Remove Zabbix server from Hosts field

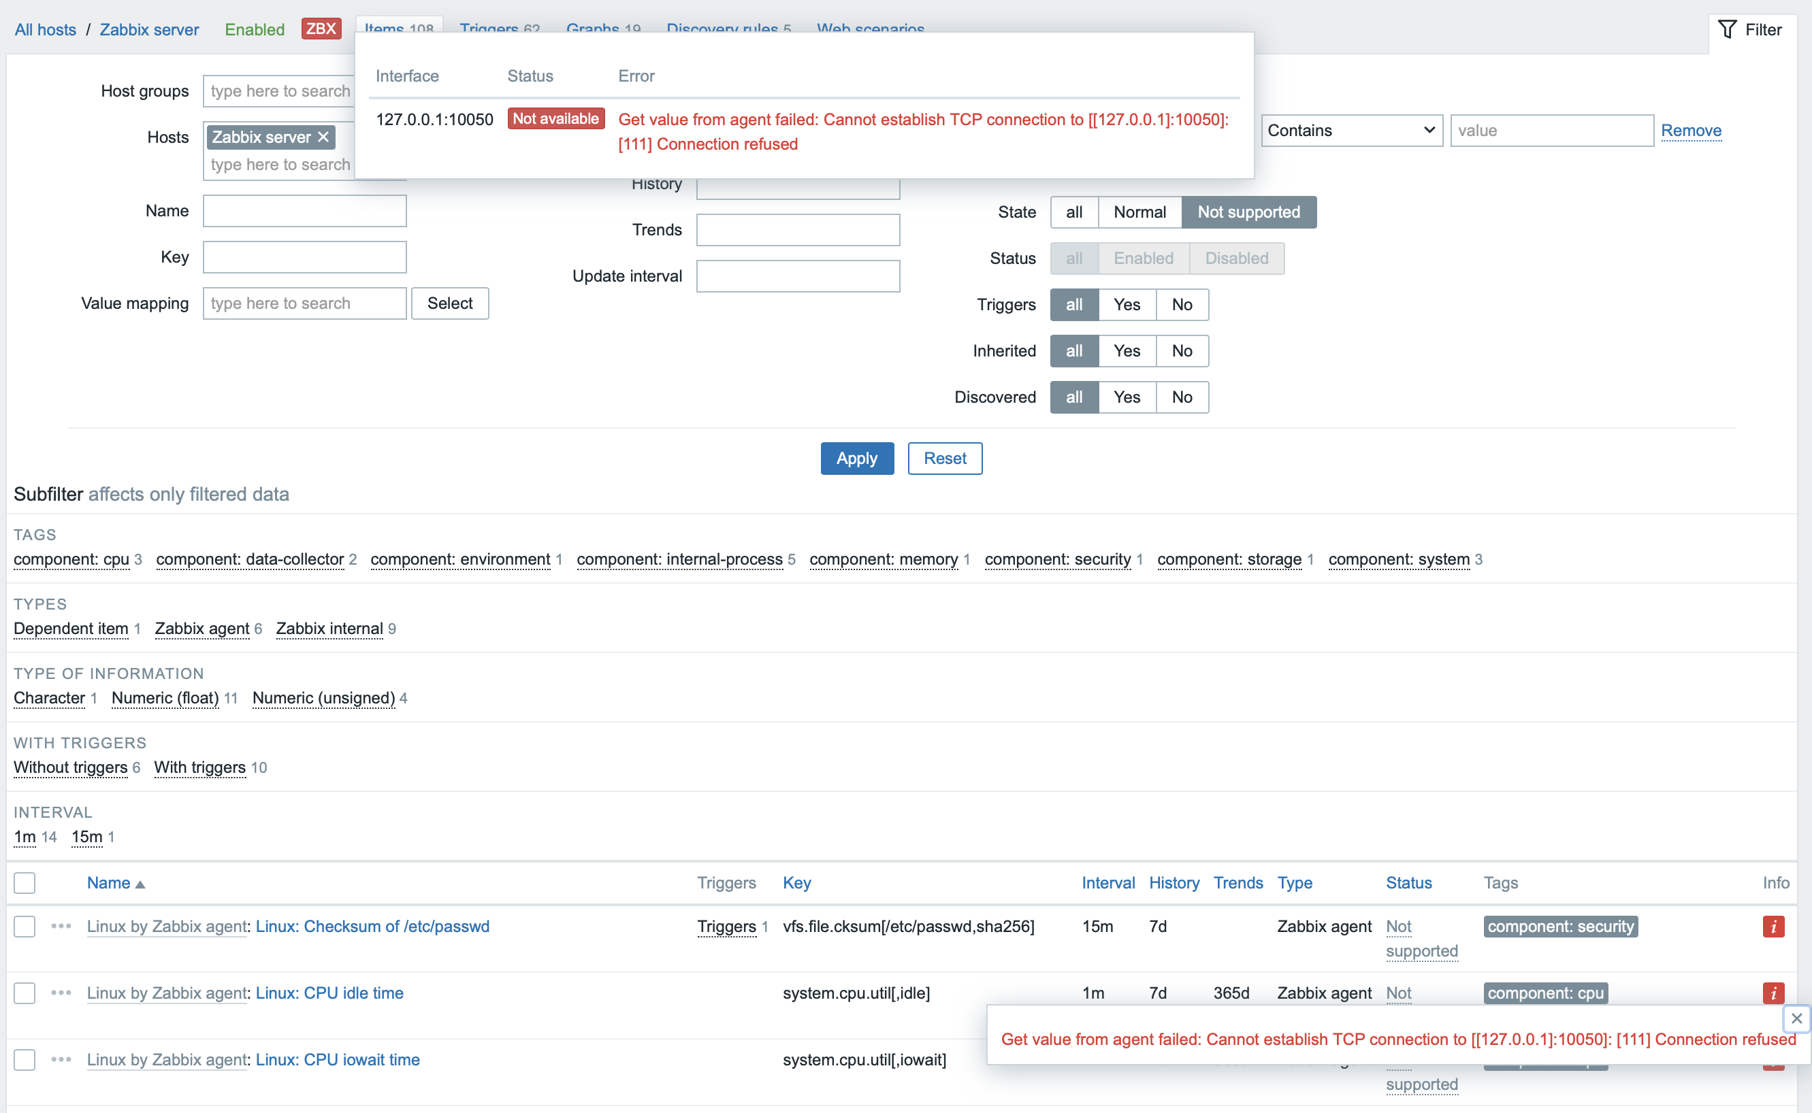(323, 137)
